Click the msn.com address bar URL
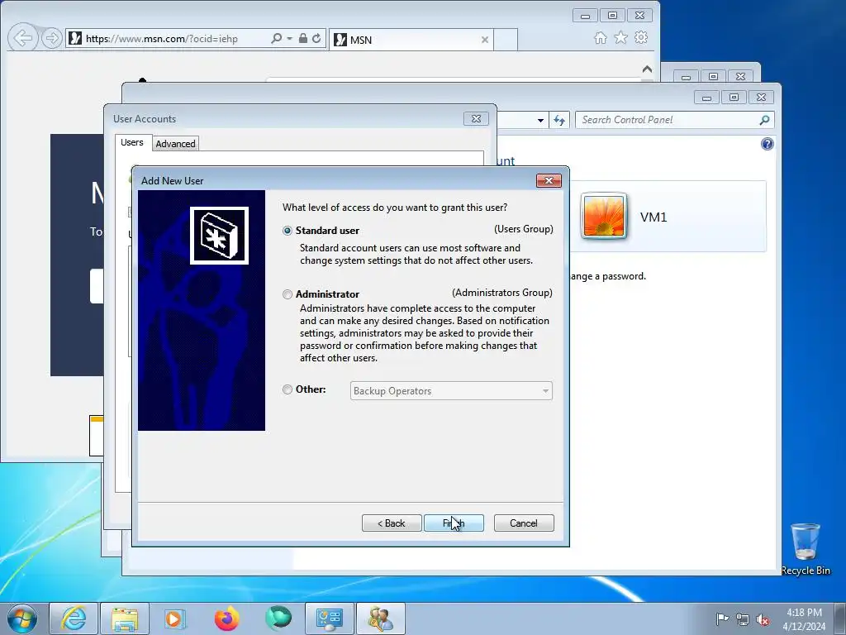Viewport: 846px width, 635px height. [162, 39]
